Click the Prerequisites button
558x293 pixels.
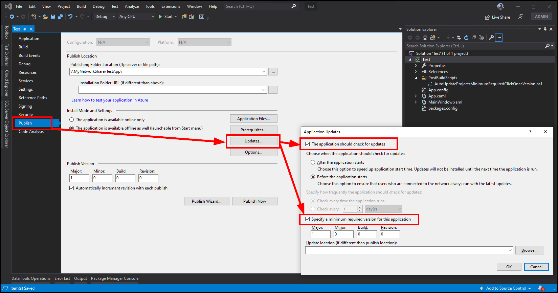coord(253,130)
